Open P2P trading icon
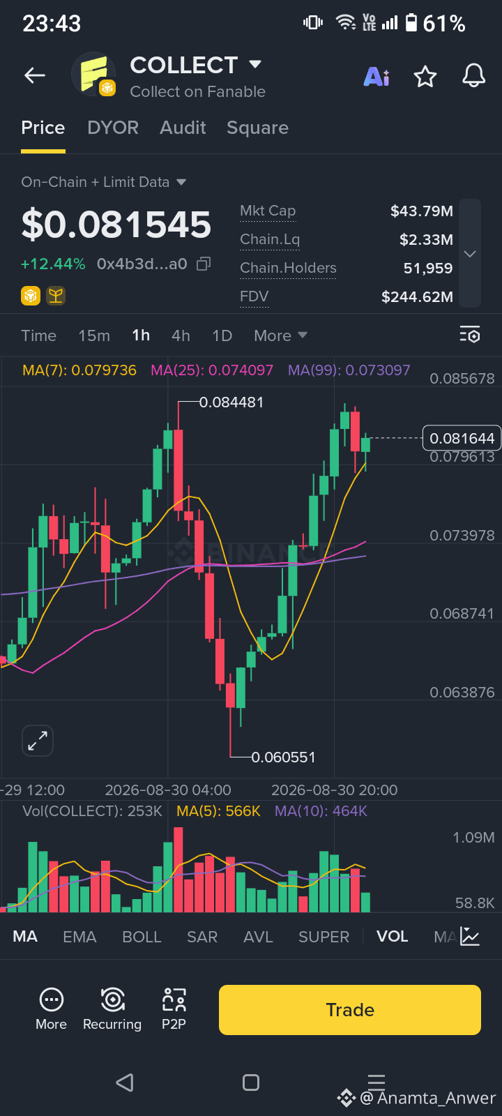Screen dimensions: 502x1116 click(x=174, y=1000)
